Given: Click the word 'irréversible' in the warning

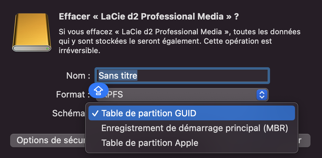Looking at the screenshot, I should 78,51.
